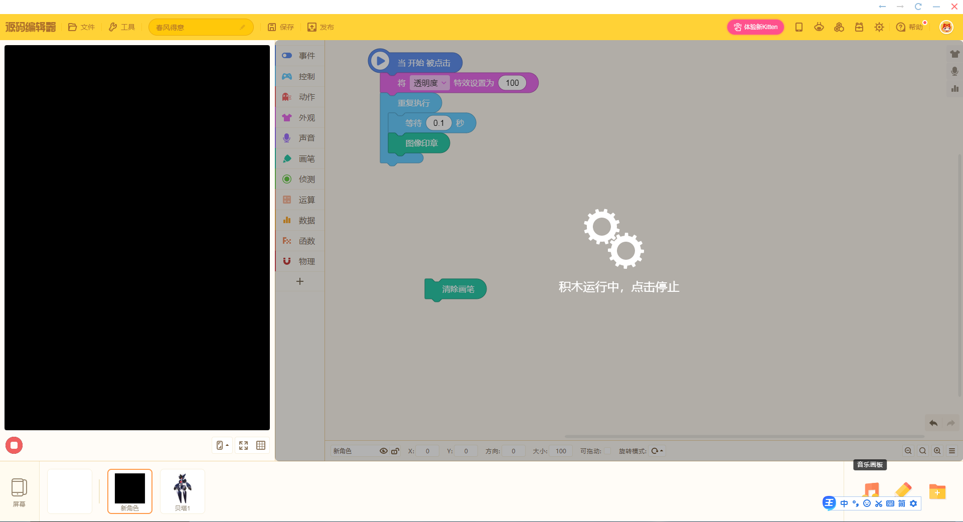Toggle the sprite lock icon

coord(395,451)
